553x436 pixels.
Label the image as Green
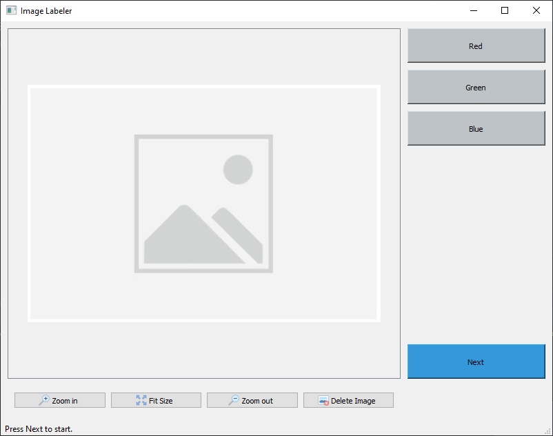click(476, 87)
